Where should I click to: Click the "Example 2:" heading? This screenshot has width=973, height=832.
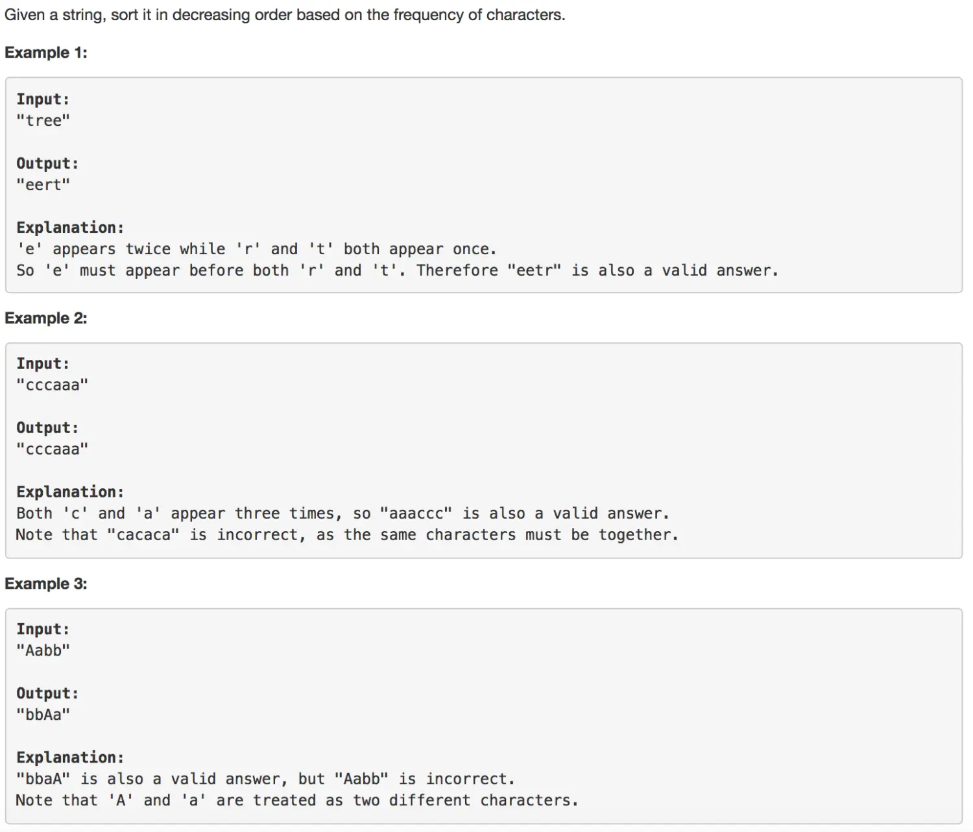point(46,318)
